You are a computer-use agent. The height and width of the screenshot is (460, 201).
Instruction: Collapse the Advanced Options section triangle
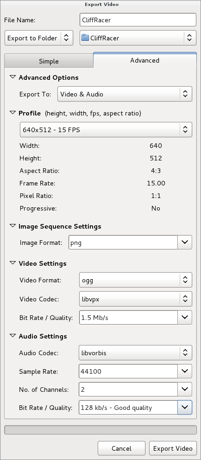click(13, 77)
